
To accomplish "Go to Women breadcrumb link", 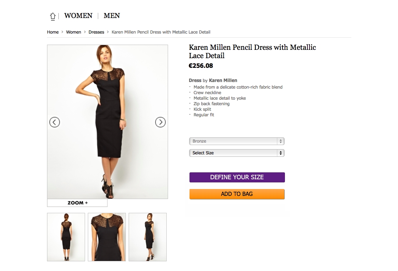I will (x=74, y=32).
